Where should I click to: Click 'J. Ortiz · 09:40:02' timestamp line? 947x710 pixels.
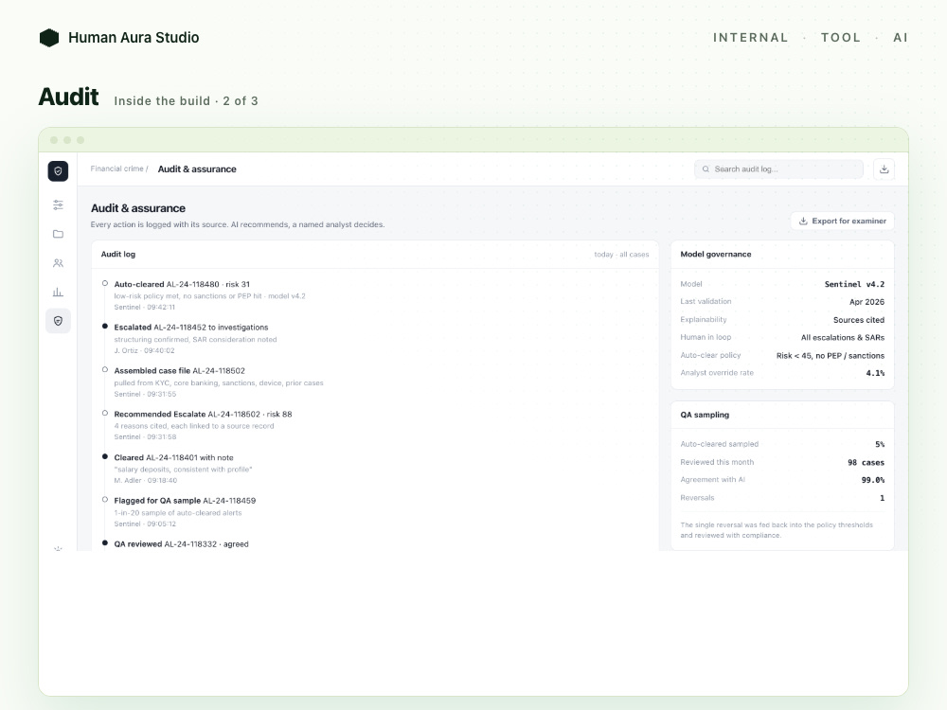[144, 351]
